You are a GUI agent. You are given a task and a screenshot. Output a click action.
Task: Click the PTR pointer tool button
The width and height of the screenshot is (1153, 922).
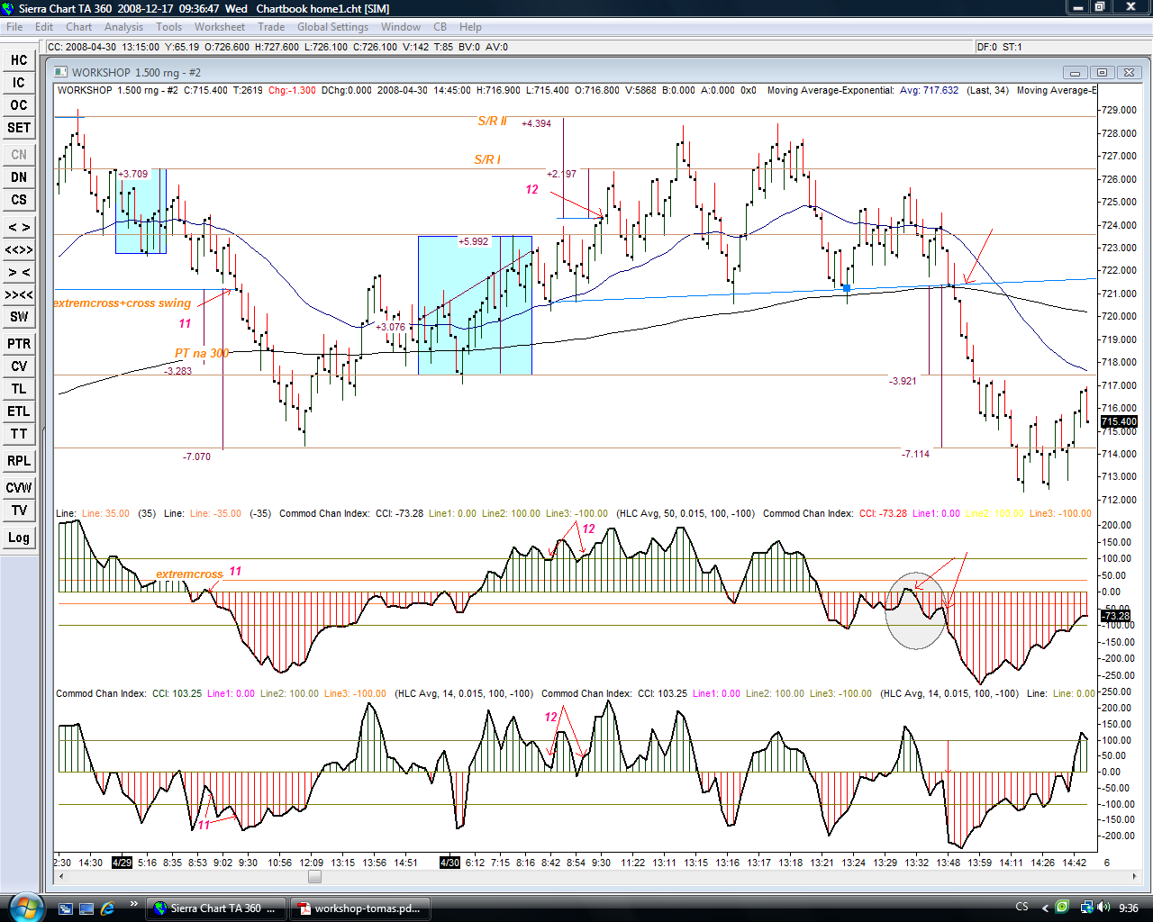coord(19,344)
